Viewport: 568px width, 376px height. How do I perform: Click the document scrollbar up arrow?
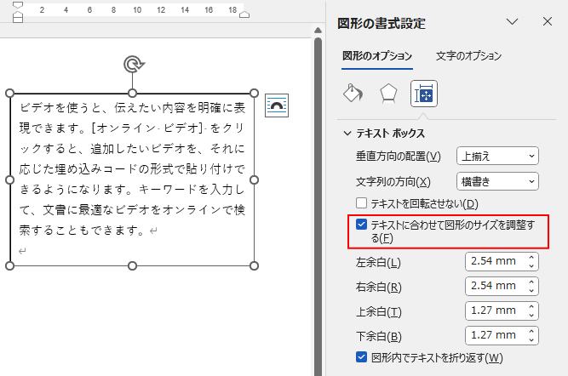[318, 30]
